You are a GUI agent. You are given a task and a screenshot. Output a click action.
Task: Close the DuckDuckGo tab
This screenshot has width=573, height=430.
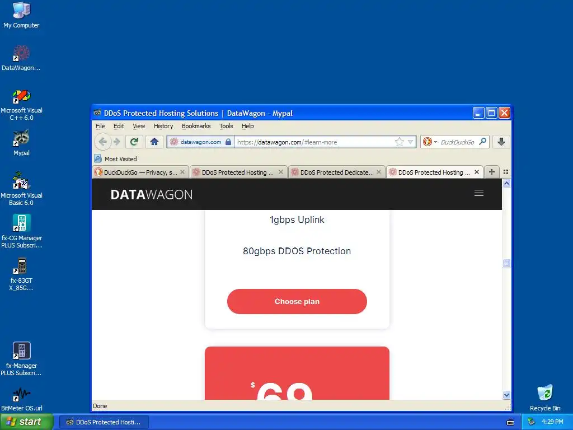pos(182,172)
